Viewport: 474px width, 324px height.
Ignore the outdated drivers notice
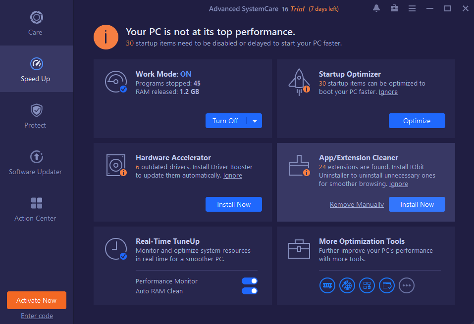pyautogui.click(x=233, y=176)
